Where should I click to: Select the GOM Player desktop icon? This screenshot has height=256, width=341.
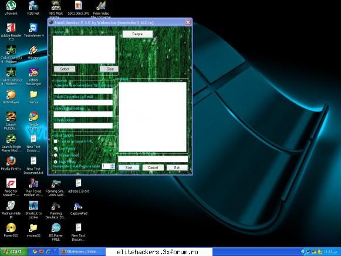tap(11, 97)
